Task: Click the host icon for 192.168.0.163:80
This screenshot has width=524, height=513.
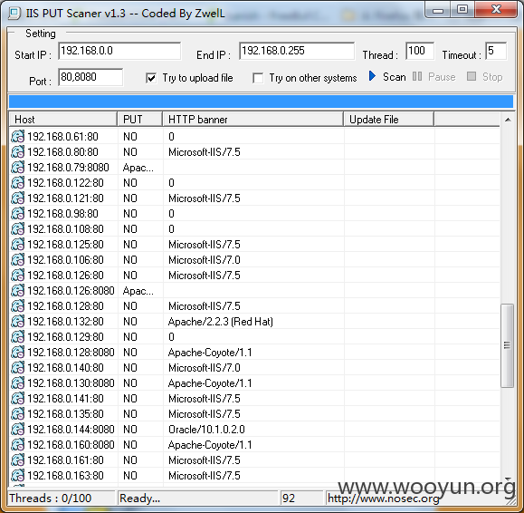Action: pyautogui.click(x=18, y=475)
